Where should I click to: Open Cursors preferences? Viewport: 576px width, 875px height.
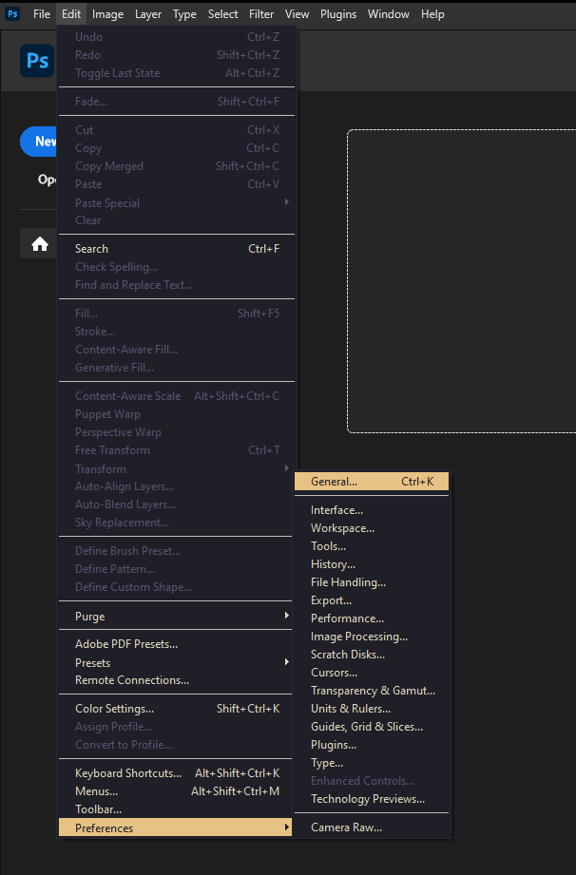[372, 673]
